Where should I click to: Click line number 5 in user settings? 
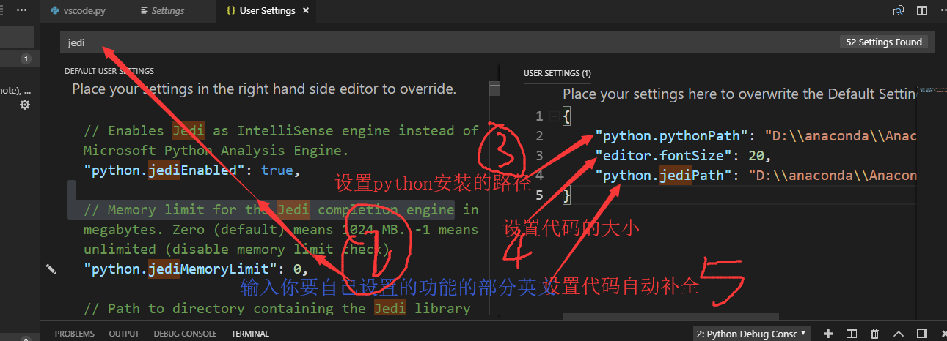click(x=539, y=195)
